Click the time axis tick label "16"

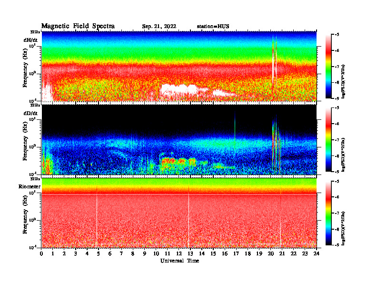click(x=225, y=253)
